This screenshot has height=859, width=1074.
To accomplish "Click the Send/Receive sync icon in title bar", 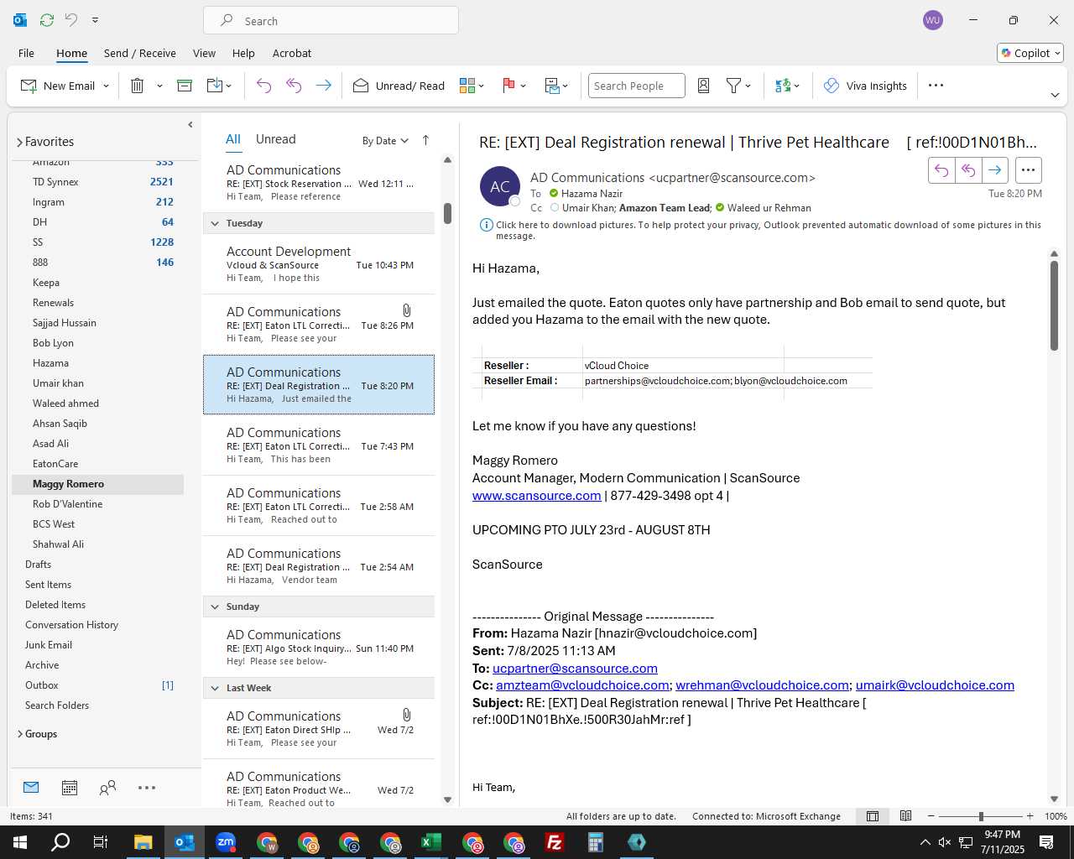I will [x=47, y=20].
